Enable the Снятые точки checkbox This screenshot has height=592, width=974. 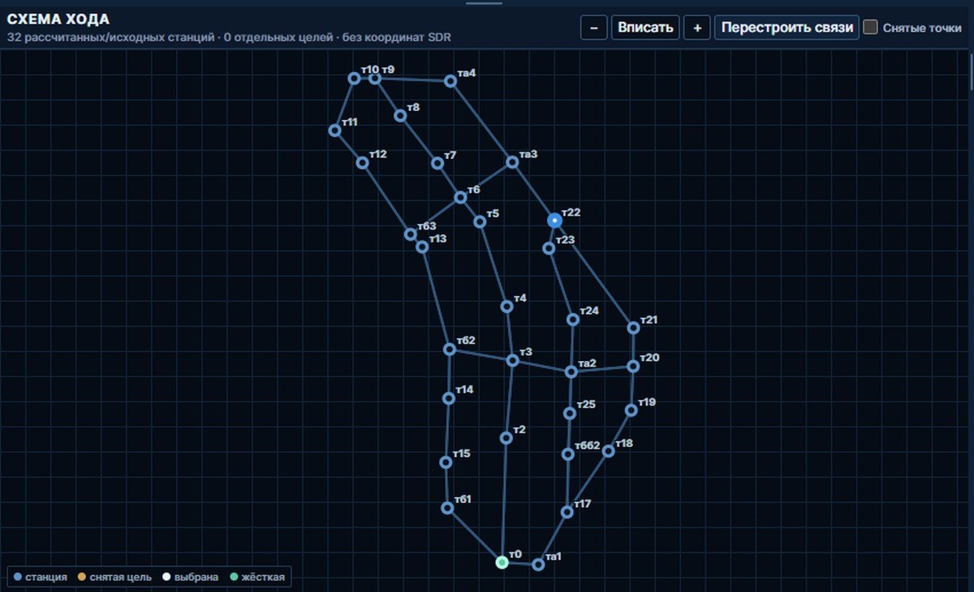pos(871,28)
